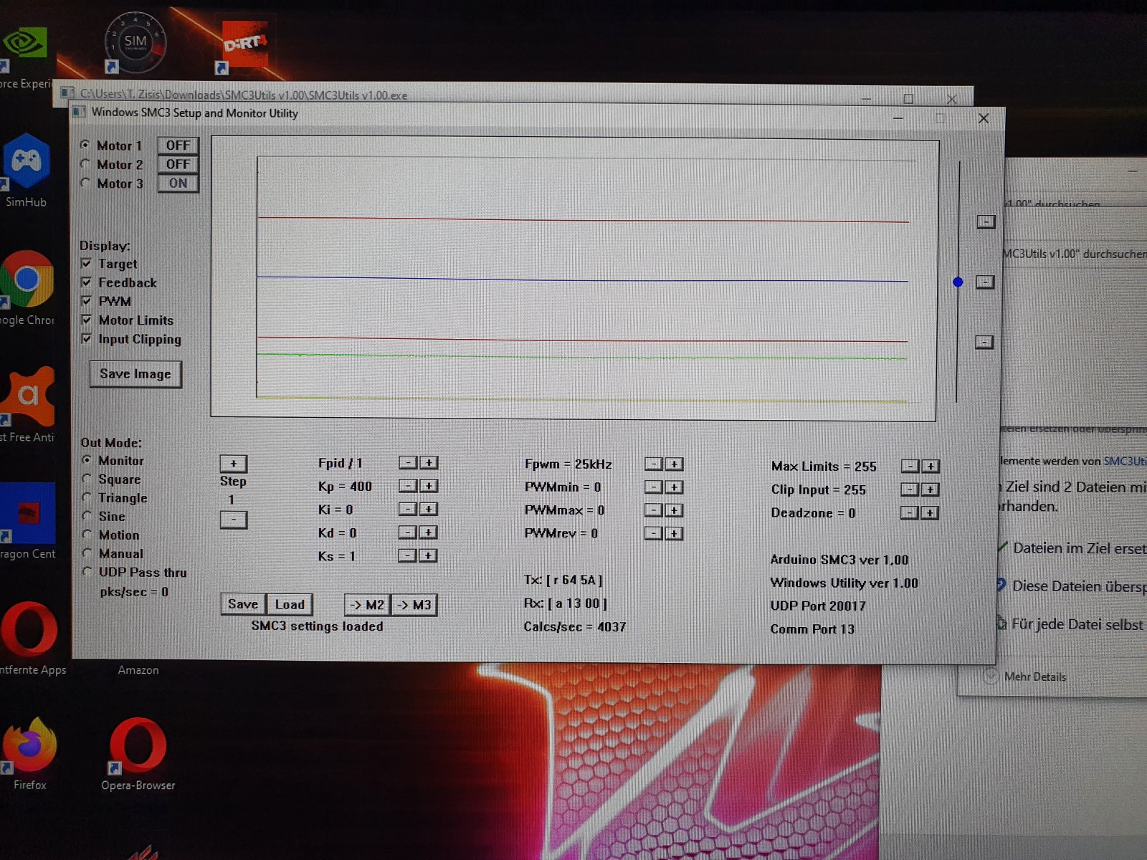Viewport: 1147px width, 860px height.
Task: Select Square output mode
Action: [x=87, y=479]
